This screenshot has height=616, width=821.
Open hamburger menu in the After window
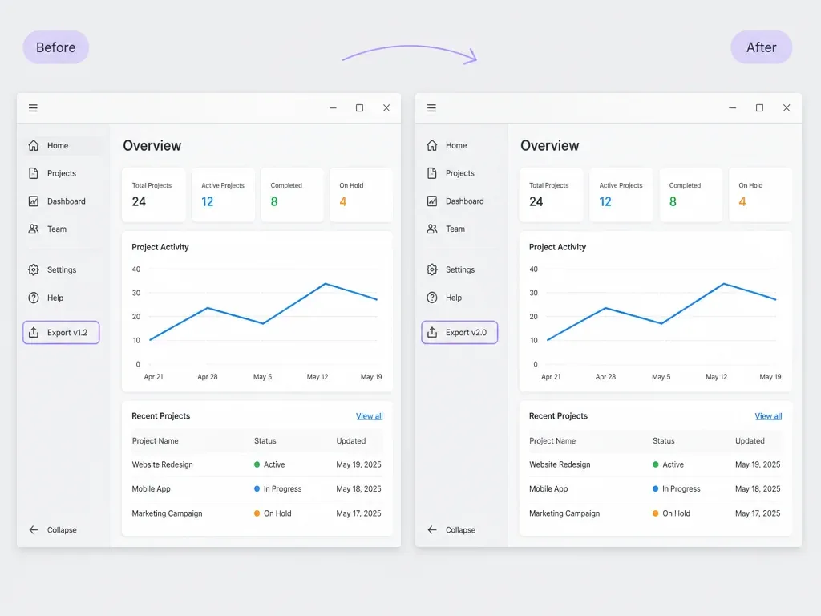pyautogui.click(x=431, y=108)
